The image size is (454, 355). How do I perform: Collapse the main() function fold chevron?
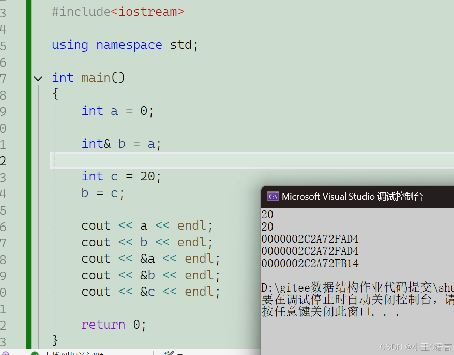coord(38,78)
